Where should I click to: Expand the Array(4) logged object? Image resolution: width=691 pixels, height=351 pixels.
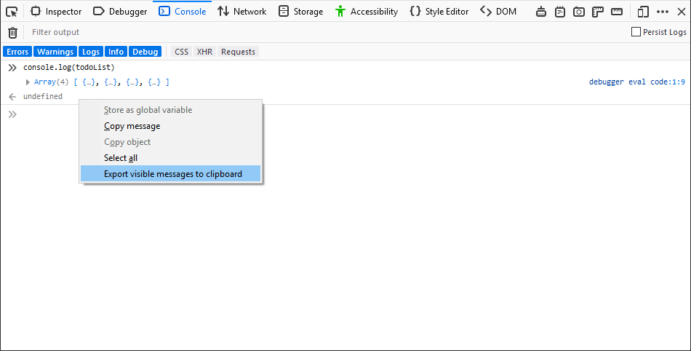tap(28, 82)
